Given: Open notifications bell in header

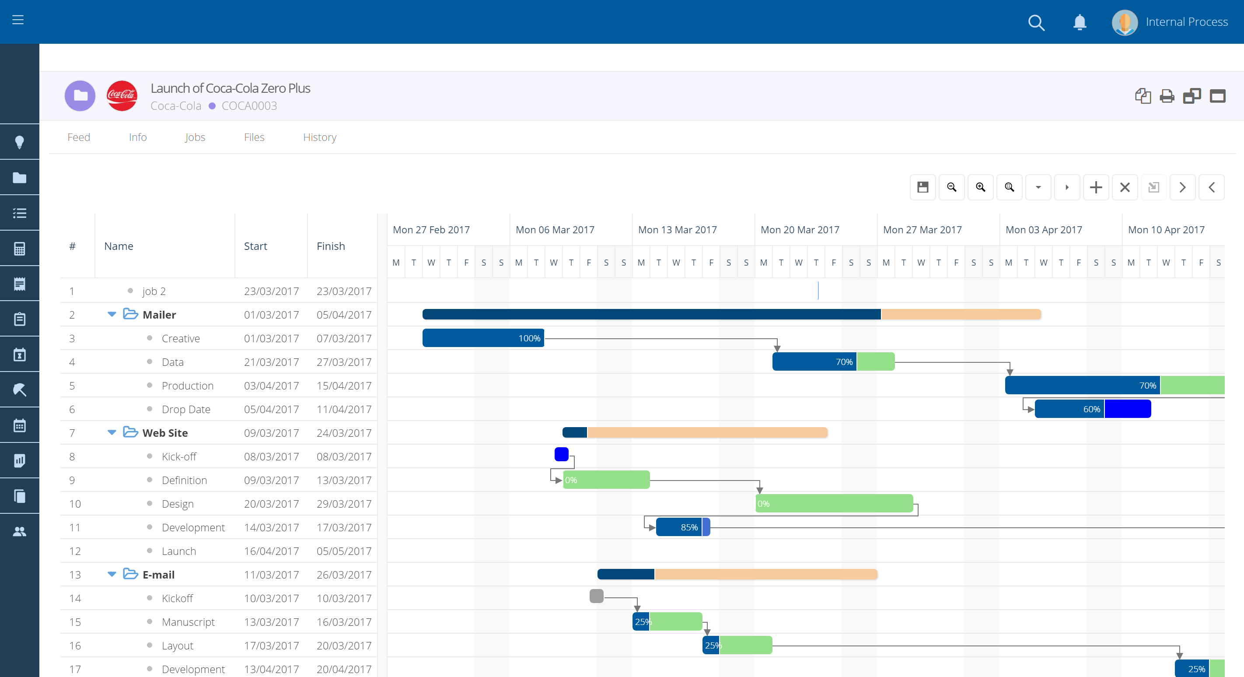Looking at the screenshot, I should click(x=1080, y=22).
